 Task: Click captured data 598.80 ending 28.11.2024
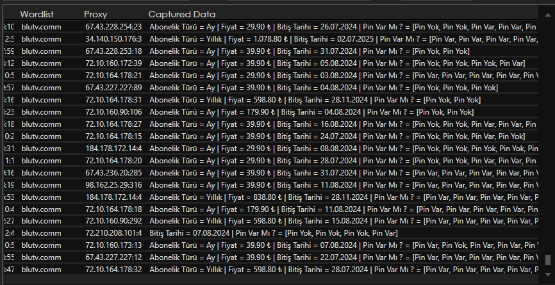click(315, 100)
